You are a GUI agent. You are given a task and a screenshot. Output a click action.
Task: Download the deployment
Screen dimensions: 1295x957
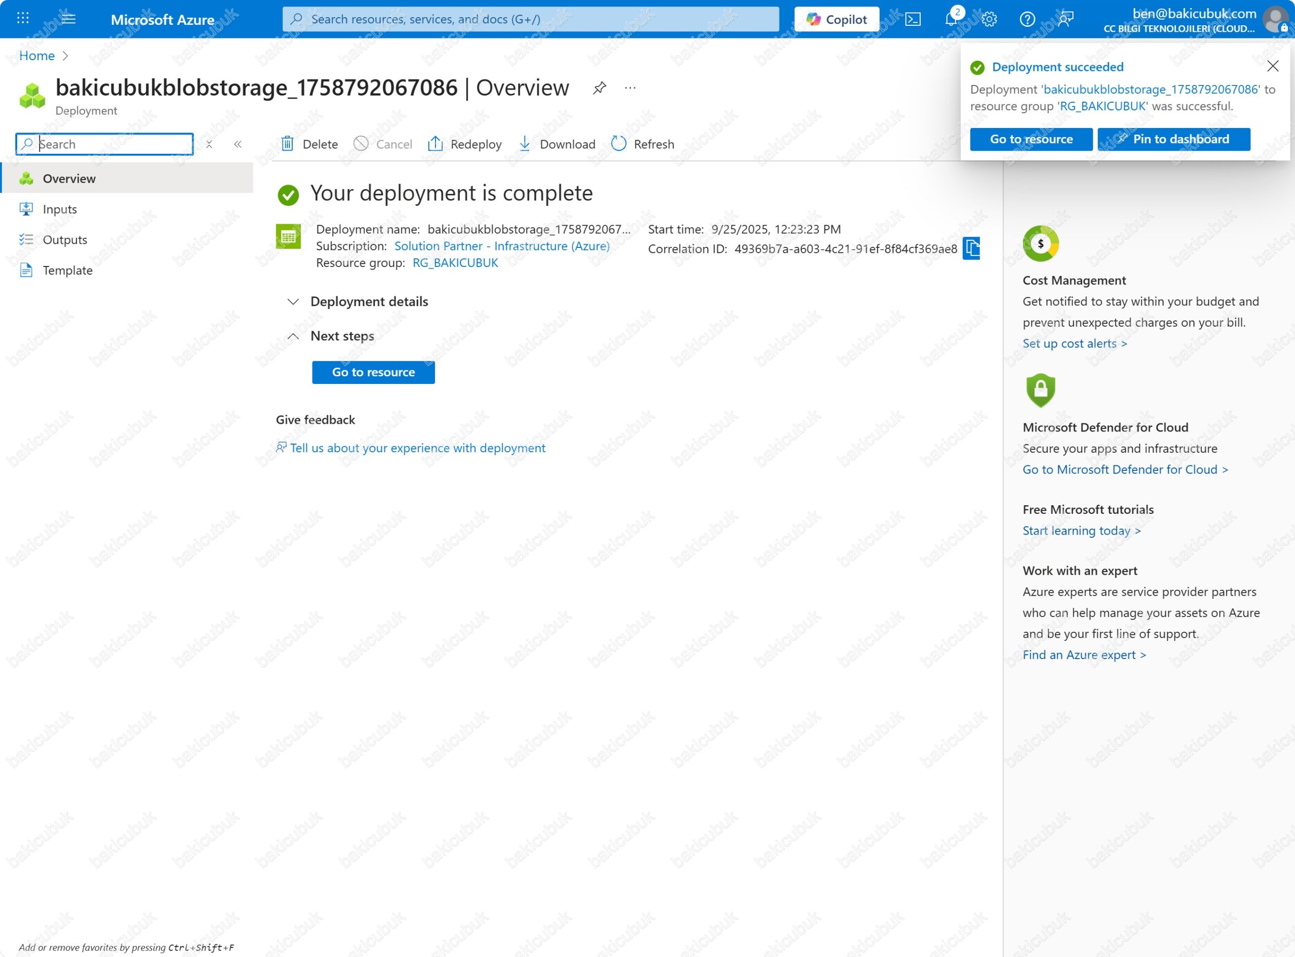tap(557, 144)
